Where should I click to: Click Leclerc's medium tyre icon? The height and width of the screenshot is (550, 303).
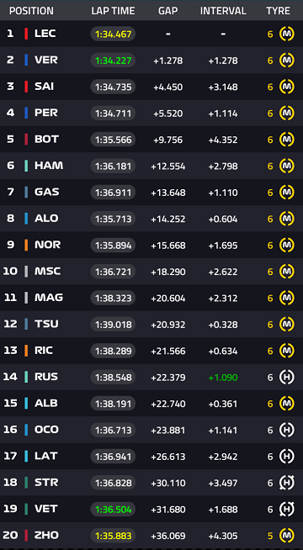(286, 34)
